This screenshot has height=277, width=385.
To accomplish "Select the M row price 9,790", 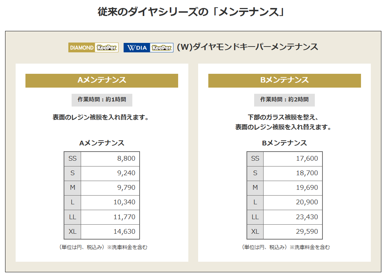I will pyautogui.click(x=126, y=188).
